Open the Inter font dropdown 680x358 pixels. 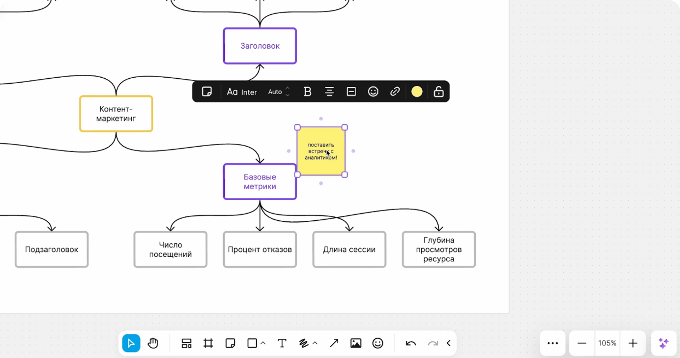coord(242,92)
